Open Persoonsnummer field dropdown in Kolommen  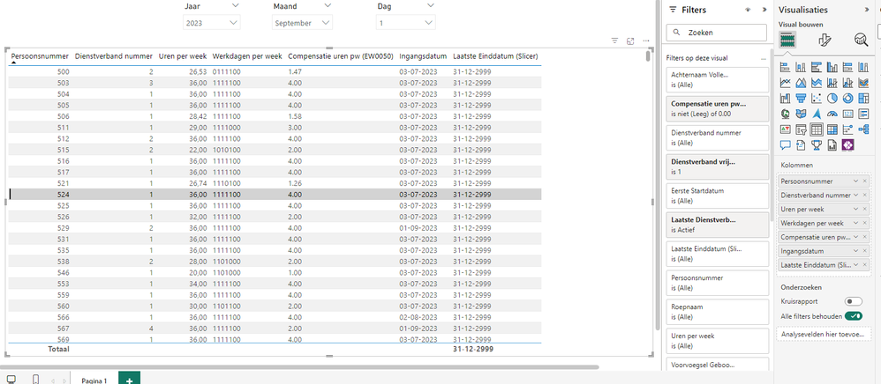[855, 181]
